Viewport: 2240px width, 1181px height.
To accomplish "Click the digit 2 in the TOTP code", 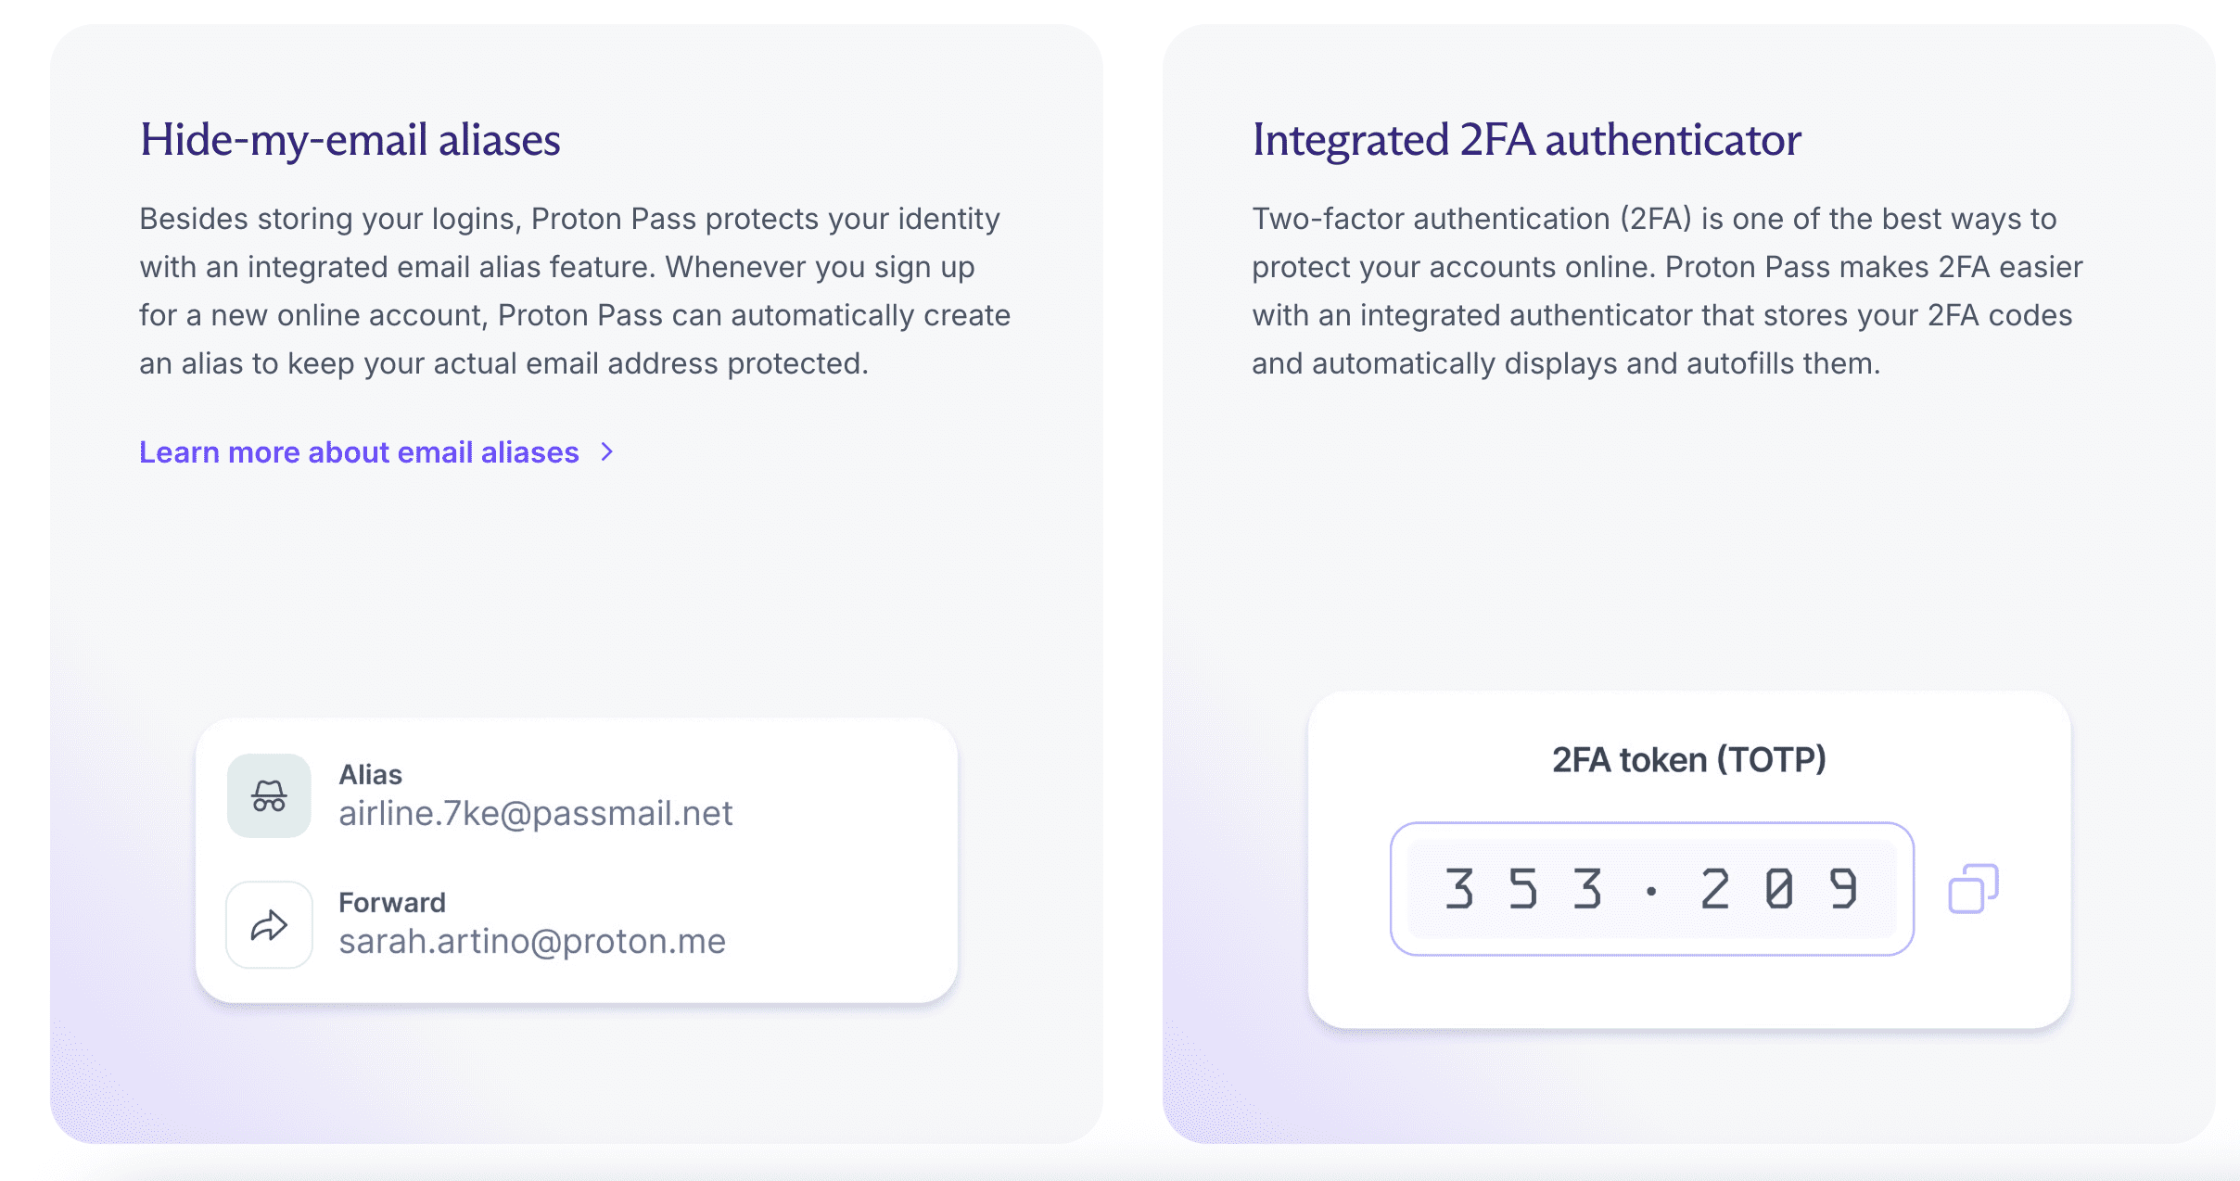I will coord(1715,889).
